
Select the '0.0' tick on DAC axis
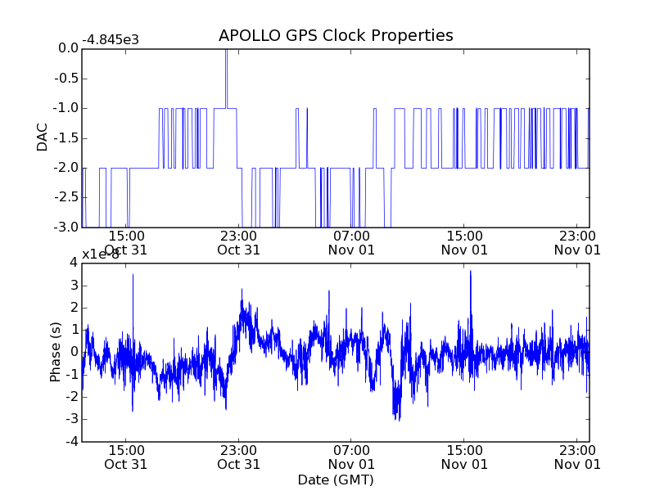pos(68,48)
